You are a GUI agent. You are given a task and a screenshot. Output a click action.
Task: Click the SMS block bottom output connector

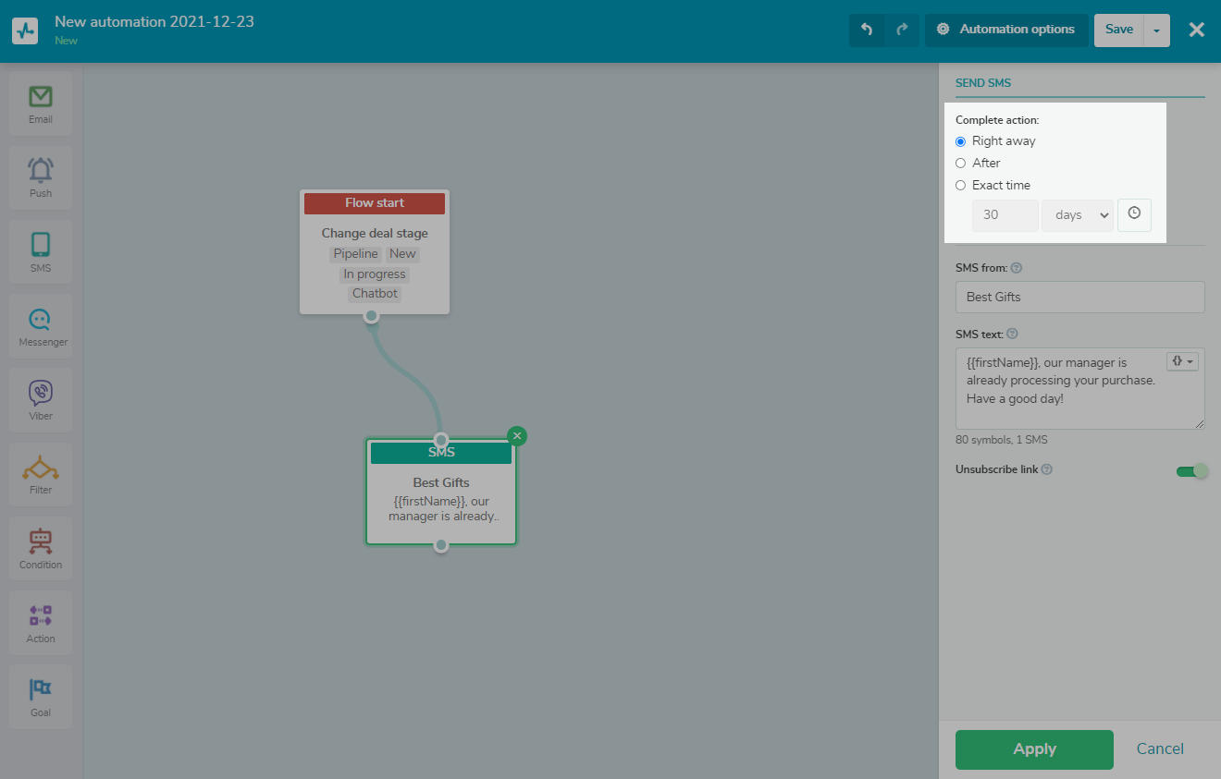tap(441, 545)
